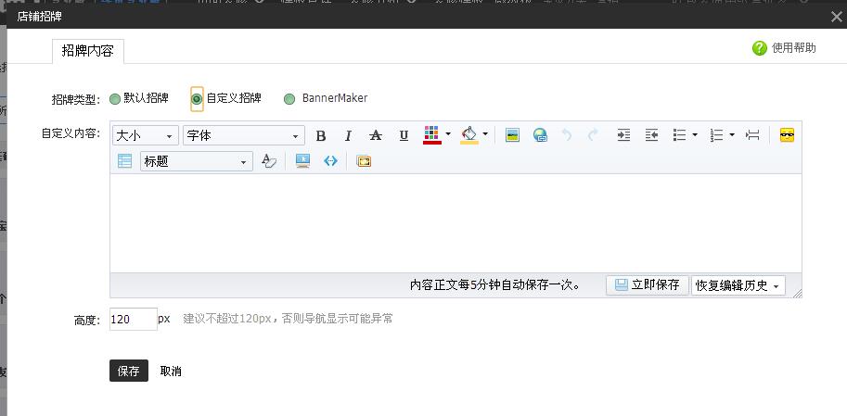Decrease indent in the editor
The width and height of the screenshot is (847, 416).
(x=651, y=135)
